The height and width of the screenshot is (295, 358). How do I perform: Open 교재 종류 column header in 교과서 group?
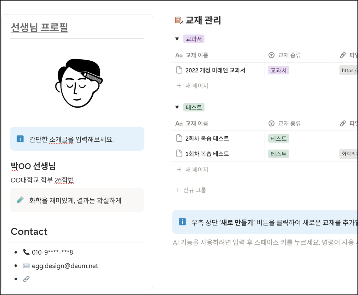[285, 55]
